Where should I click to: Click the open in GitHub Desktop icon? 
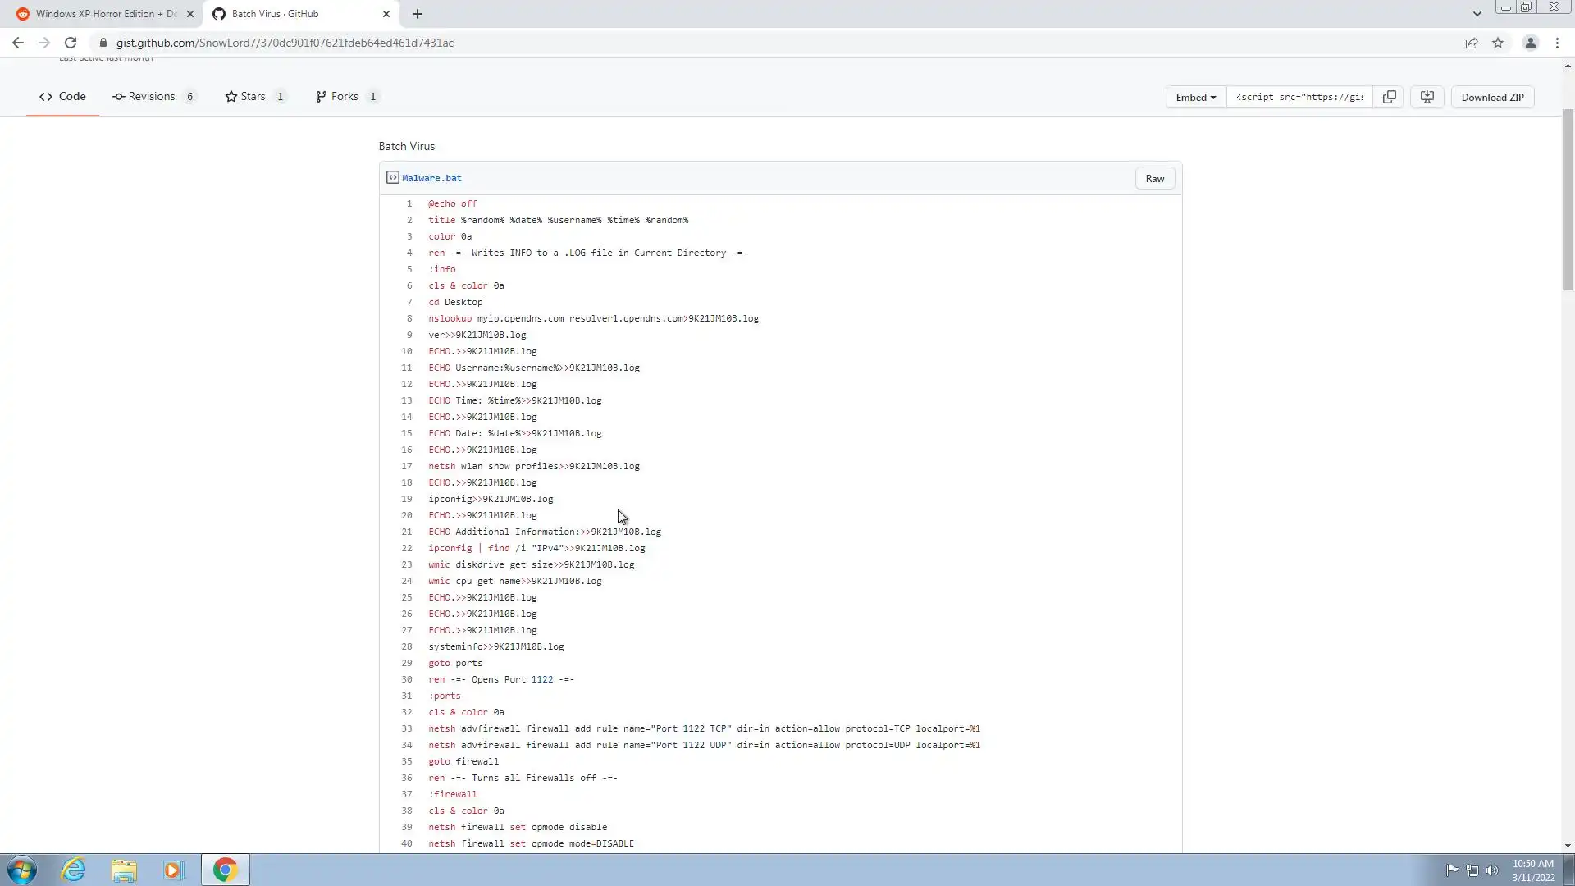(x=1427, y=97)
